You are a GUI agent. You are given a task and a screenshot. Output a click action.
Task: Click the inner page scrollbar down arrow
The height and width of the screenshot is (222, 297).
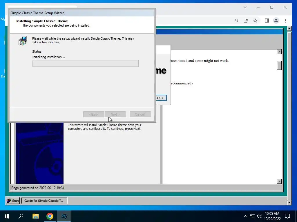pos(279,181)
